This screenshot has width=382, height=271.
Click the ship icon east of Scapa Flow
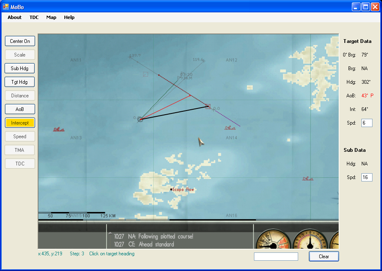click(307, 179)
